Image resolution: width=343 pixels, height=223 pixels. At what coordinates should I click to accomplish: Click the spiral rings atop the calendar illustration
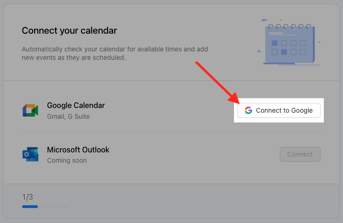[290, 26]
